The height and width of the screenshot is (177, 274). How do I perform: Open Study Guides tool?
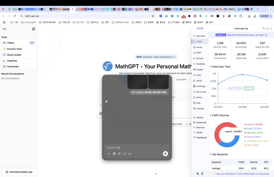[x=19, y=55]
